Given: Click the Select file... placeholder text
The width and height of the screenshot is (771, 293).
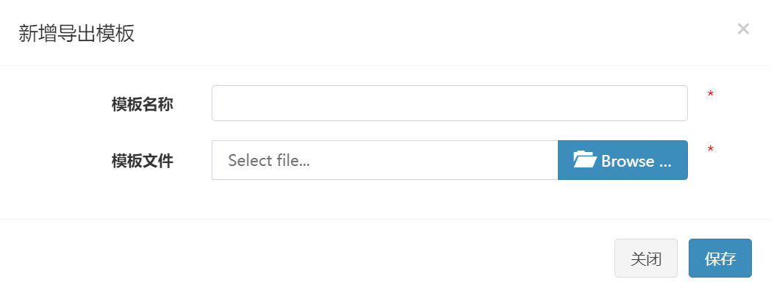Looking at the screenshot, I should tap(269, 161).
